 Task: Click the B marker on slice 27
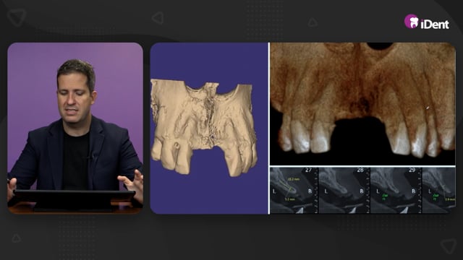click(x=310, y=191)
